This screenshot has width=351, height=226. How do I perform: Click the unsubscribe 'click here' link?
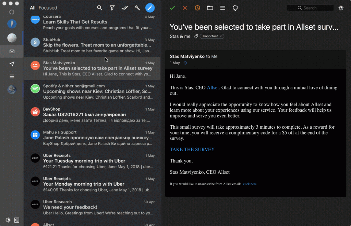(250, 184)
